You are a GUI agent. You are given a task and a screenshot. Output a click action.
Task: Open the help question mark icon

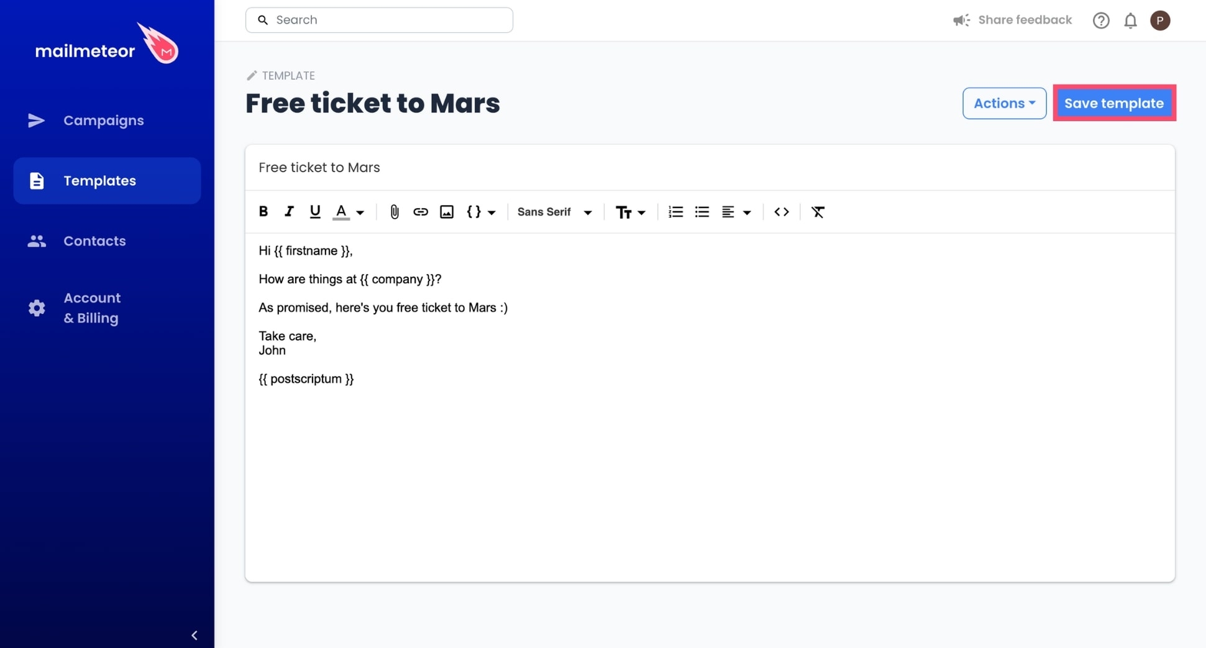(x=1101, y=21)
